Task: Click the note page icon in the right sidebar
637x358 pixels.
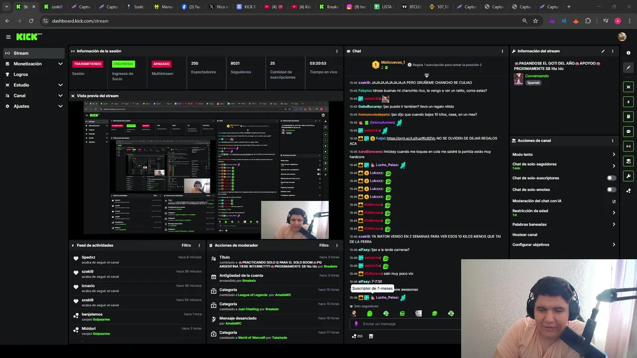Action: click(x=628, y=117)
